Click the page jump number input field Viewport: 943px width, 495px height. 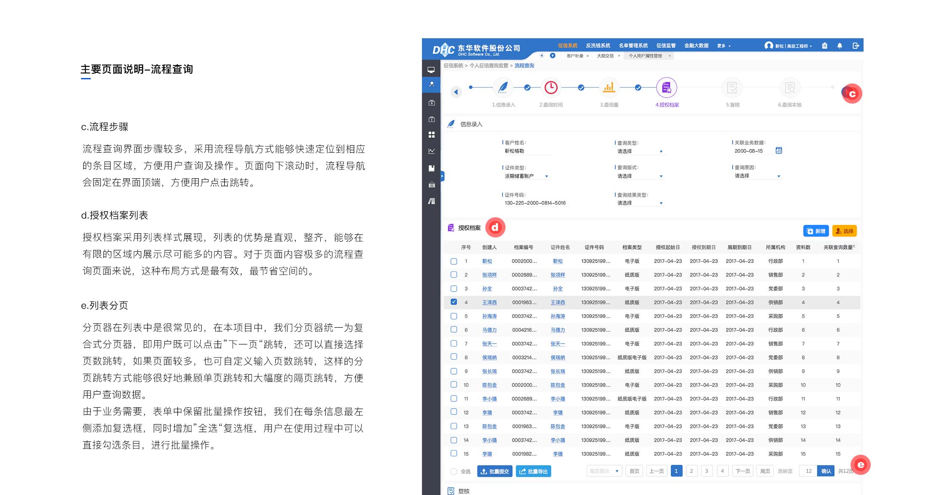808,471
